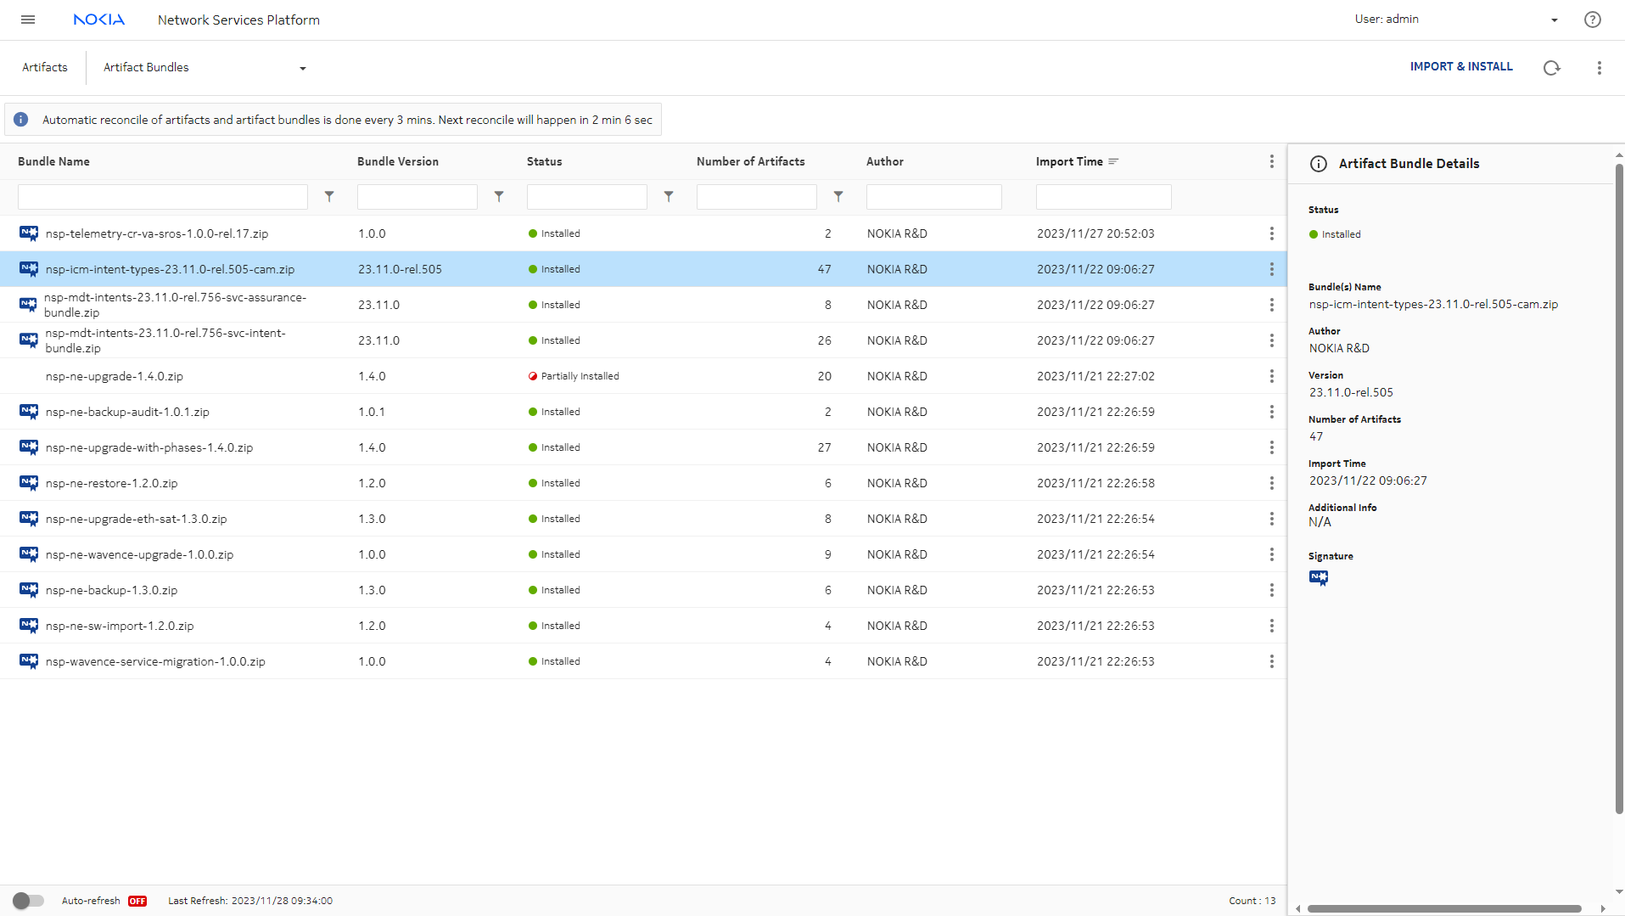Click Last Refresh timestamp in footer

coord(250,901)
